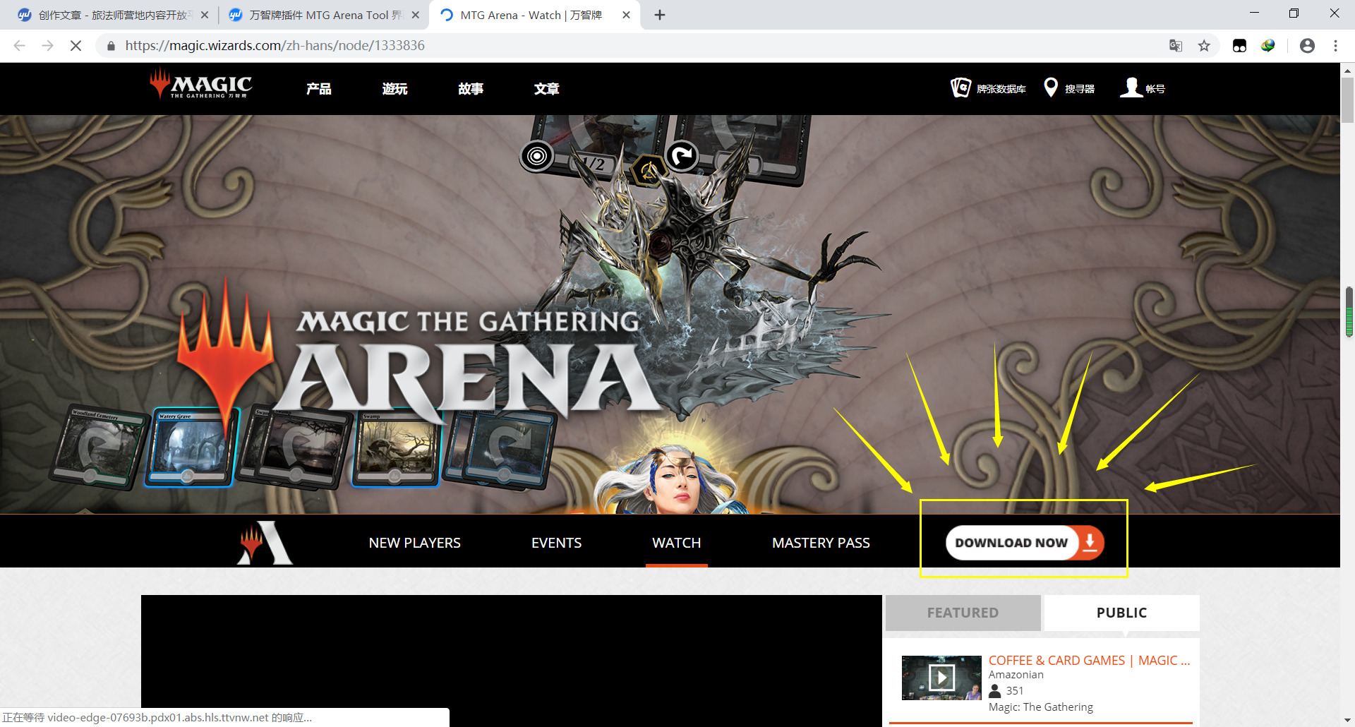
Task: Click the Magic The Gathering logo
Action: point(201,85)
